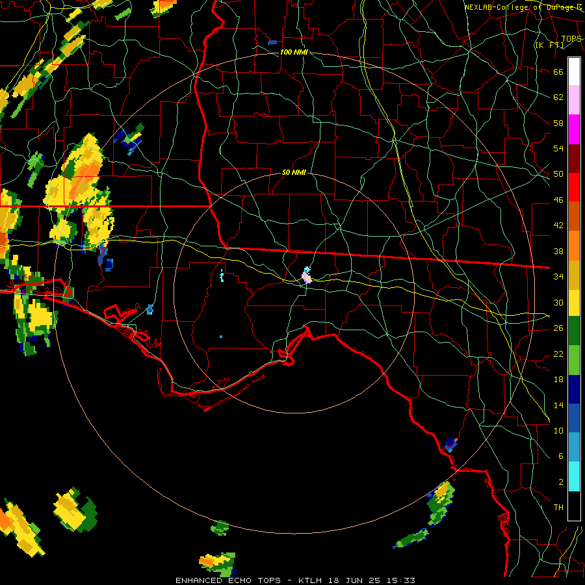Viewport: 585px width, 585px height.
Task: Click the legend value '38'
Action: coord(558,251)
